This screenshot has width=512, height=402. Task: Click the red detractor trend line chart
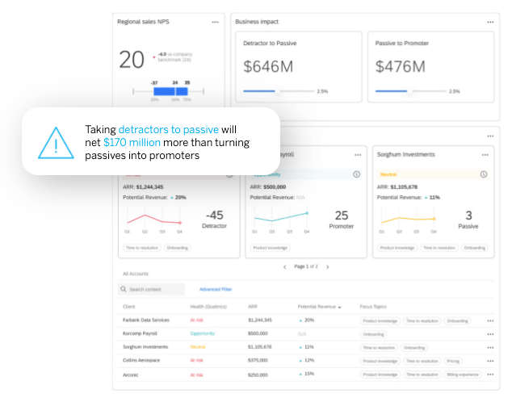153,220
